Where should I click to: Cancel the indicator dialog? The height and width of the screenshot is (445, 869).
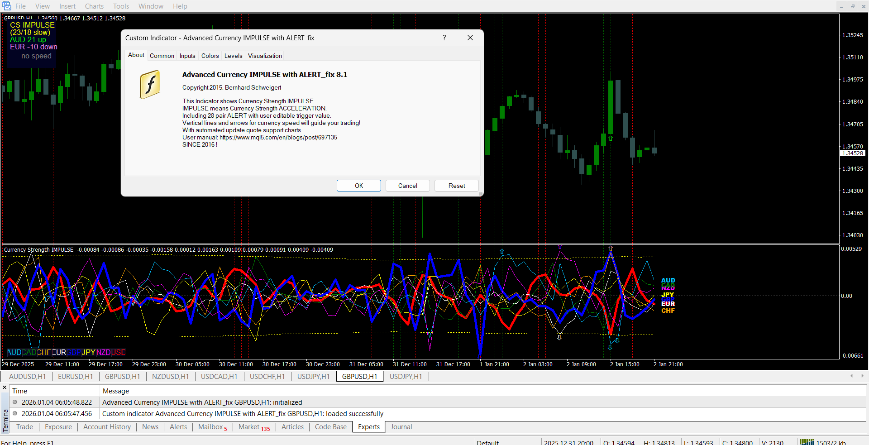click(407, 186)
